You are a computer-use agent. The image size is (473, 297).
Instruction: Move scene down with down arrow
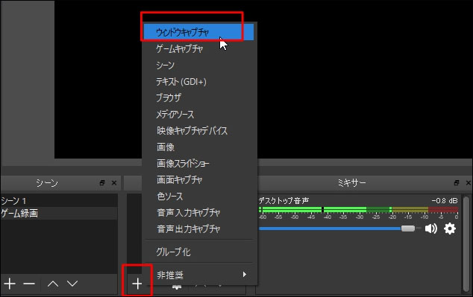(72, 284)
